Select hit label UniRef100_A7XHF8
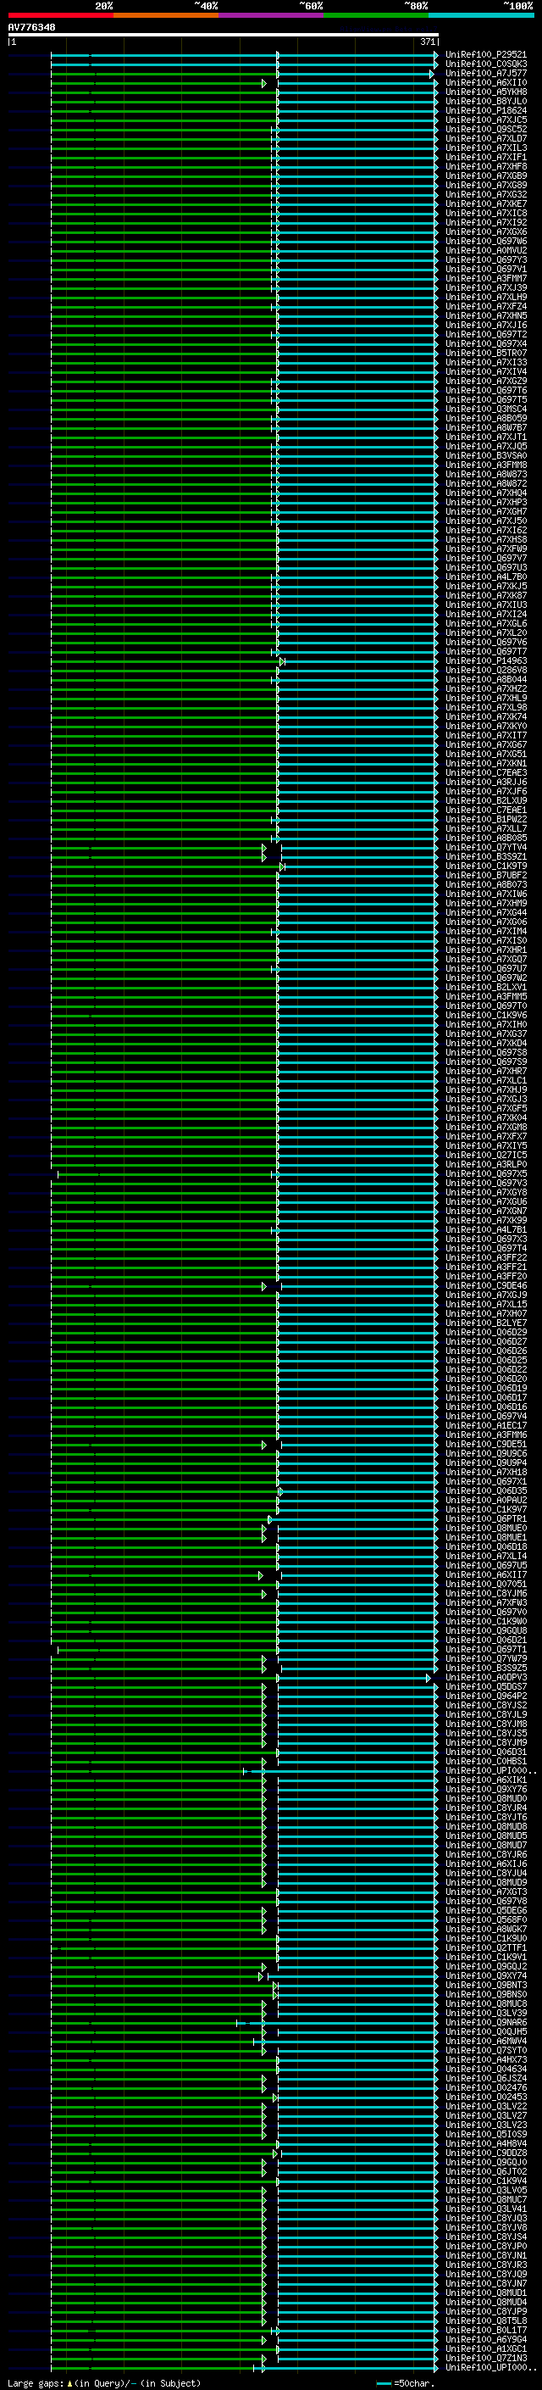The height and width of the screenshot is (2390, 542). (x=486, y=166)
